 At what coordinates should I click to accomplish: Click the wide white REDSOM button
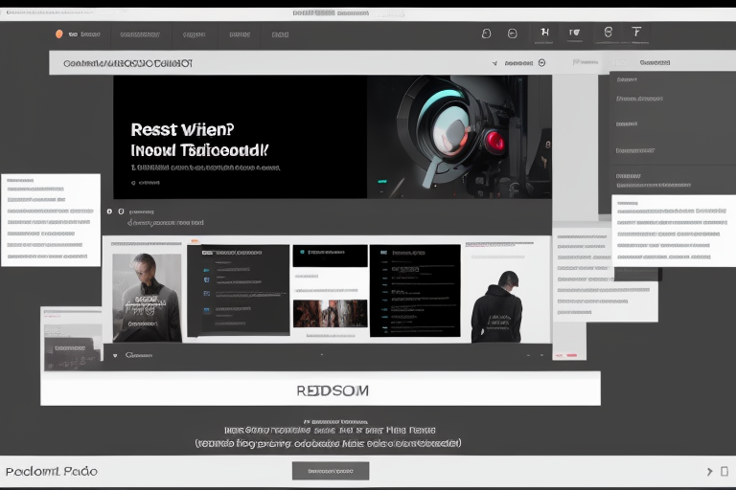[320, 390]
